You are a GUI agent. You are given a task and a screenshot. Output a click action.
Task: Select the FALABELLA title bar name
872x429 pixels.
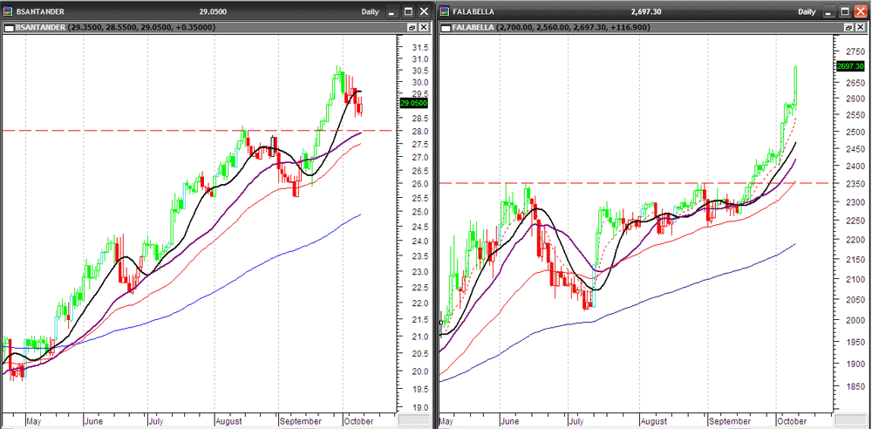pyautogui.click(x=472, y=11)
